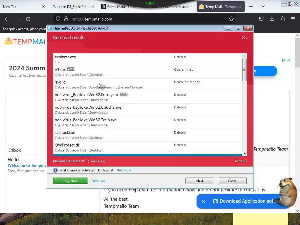Click the Quarantined status for n1.exe
This screenshot has width=300, height=225.
[x=184, y=69]
